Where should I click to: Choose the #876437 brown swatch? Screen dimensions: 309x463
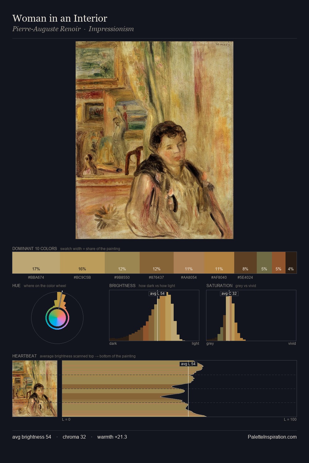[x=157, y=263]
